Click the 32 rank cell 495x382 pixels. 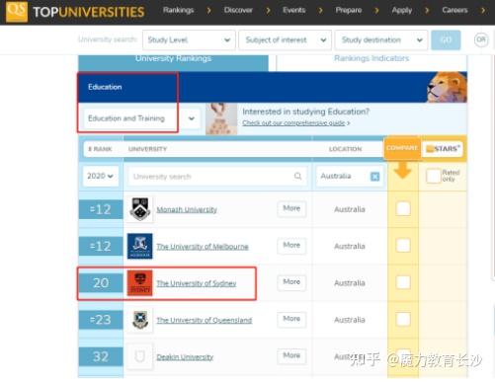tap(101, 356)
